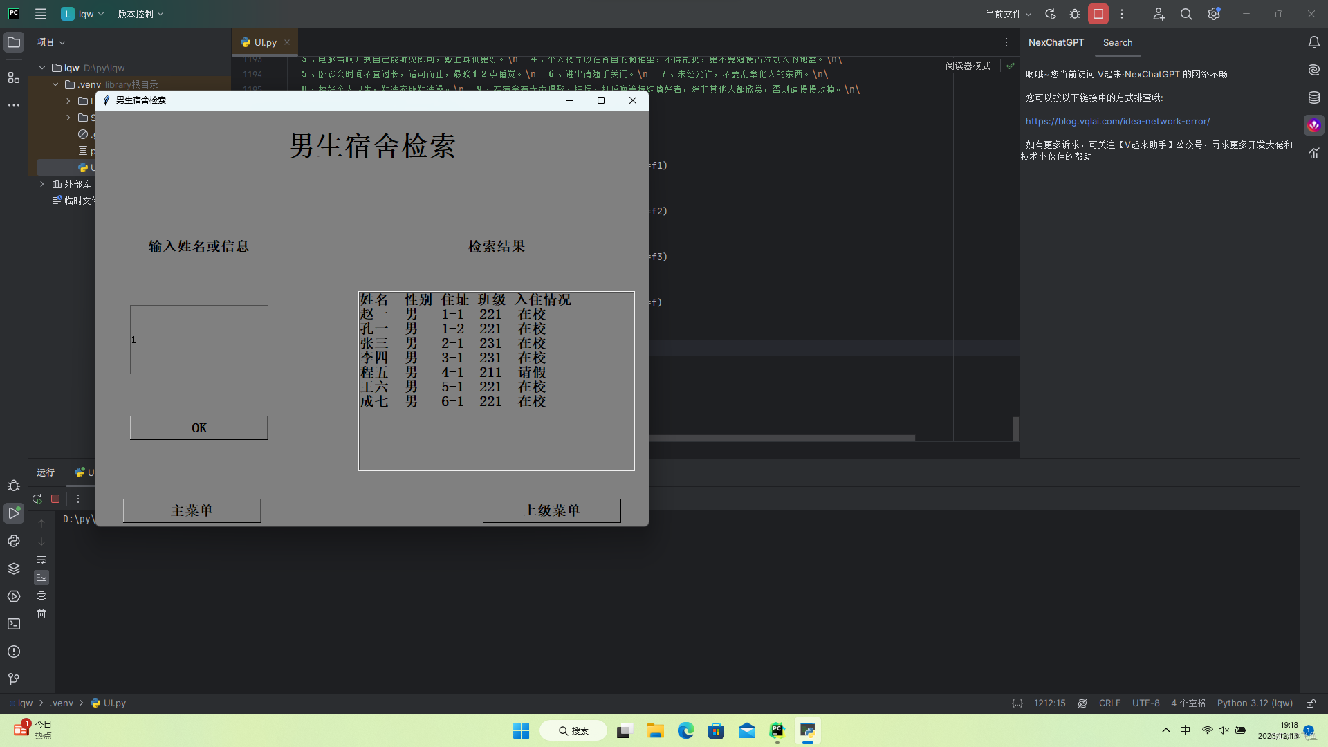Open the Notifications bell icon

pos(1314,43)
